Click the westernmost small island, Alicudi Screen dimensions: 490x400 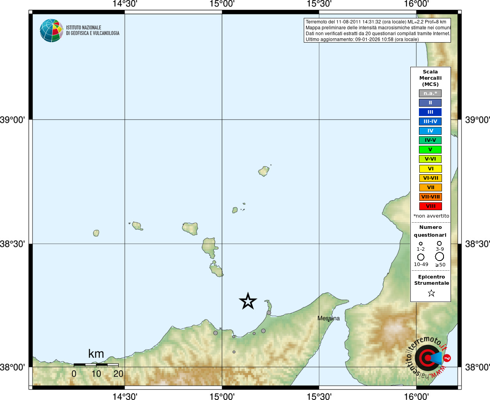tap(96, 233)
